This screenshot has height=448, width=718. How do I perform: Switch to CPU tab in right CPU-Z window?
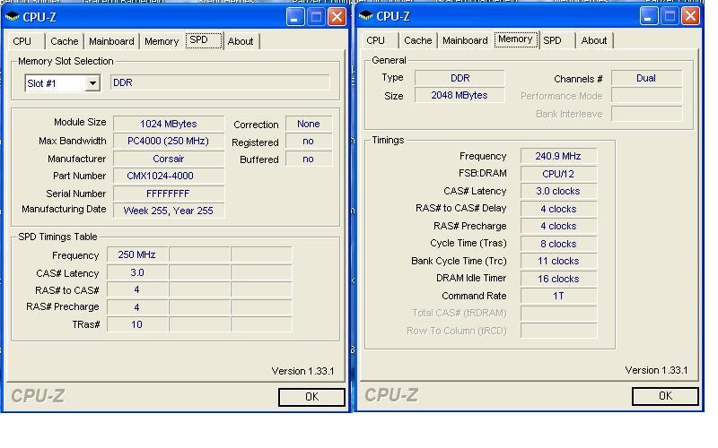(376, 40)
